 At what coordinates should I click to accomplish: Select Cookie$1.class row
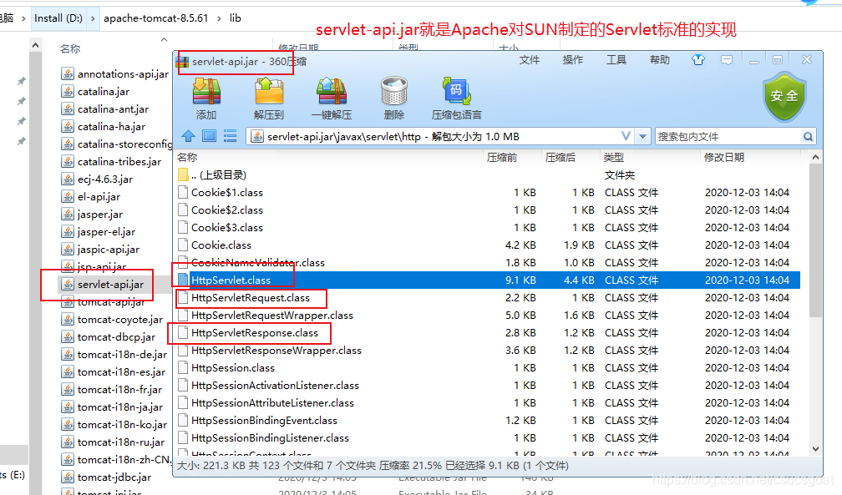pos(488,192)
